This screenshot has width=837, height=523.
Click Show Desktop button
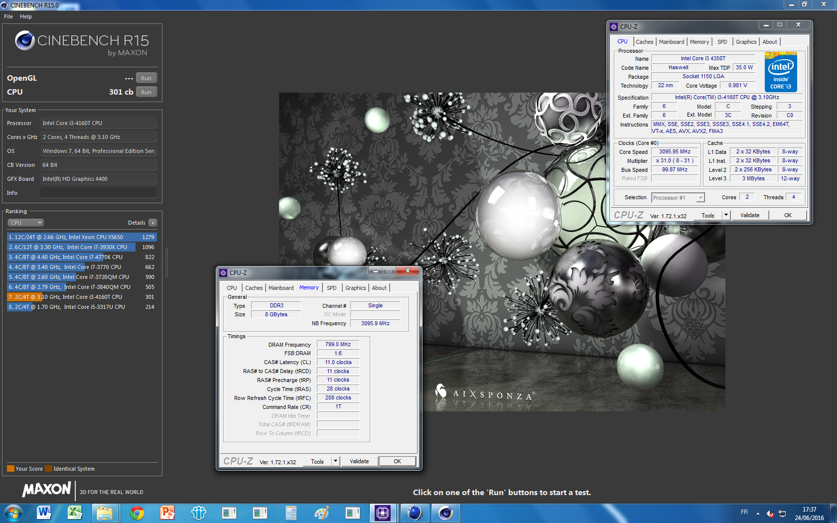pos(834,513)
